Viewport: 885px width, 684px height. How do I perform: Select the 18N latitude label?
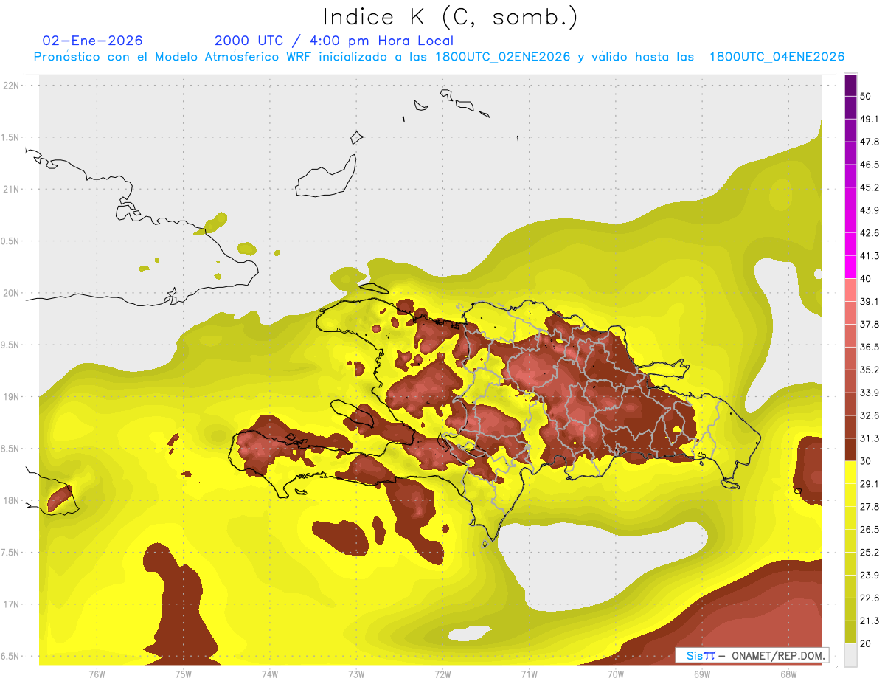(x=11, y=500)
